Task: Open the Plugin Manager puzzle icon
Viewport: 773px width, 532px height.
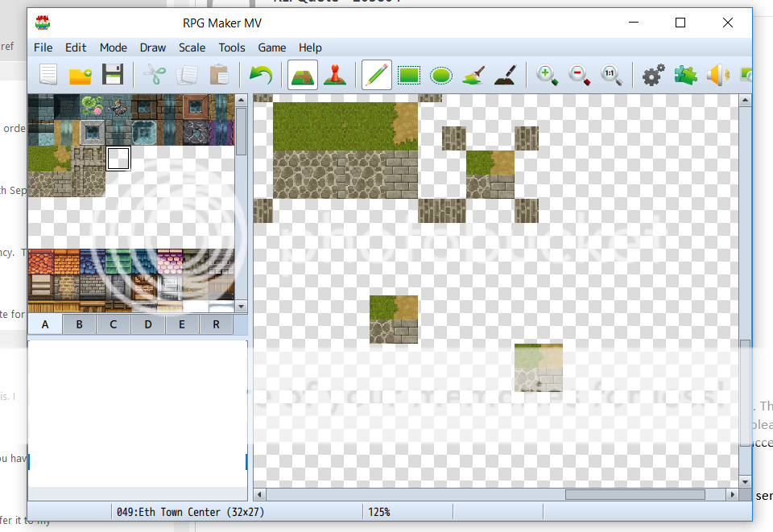Action: pos(686,75)
